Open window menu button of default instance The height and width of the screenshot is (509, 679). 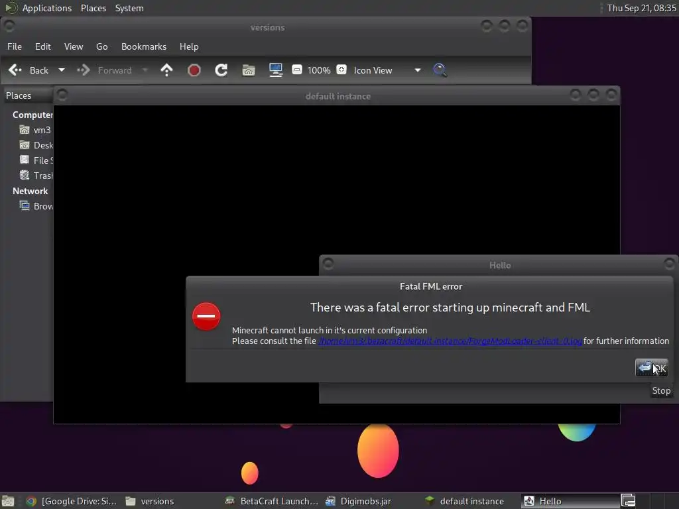tap(62, 95)
